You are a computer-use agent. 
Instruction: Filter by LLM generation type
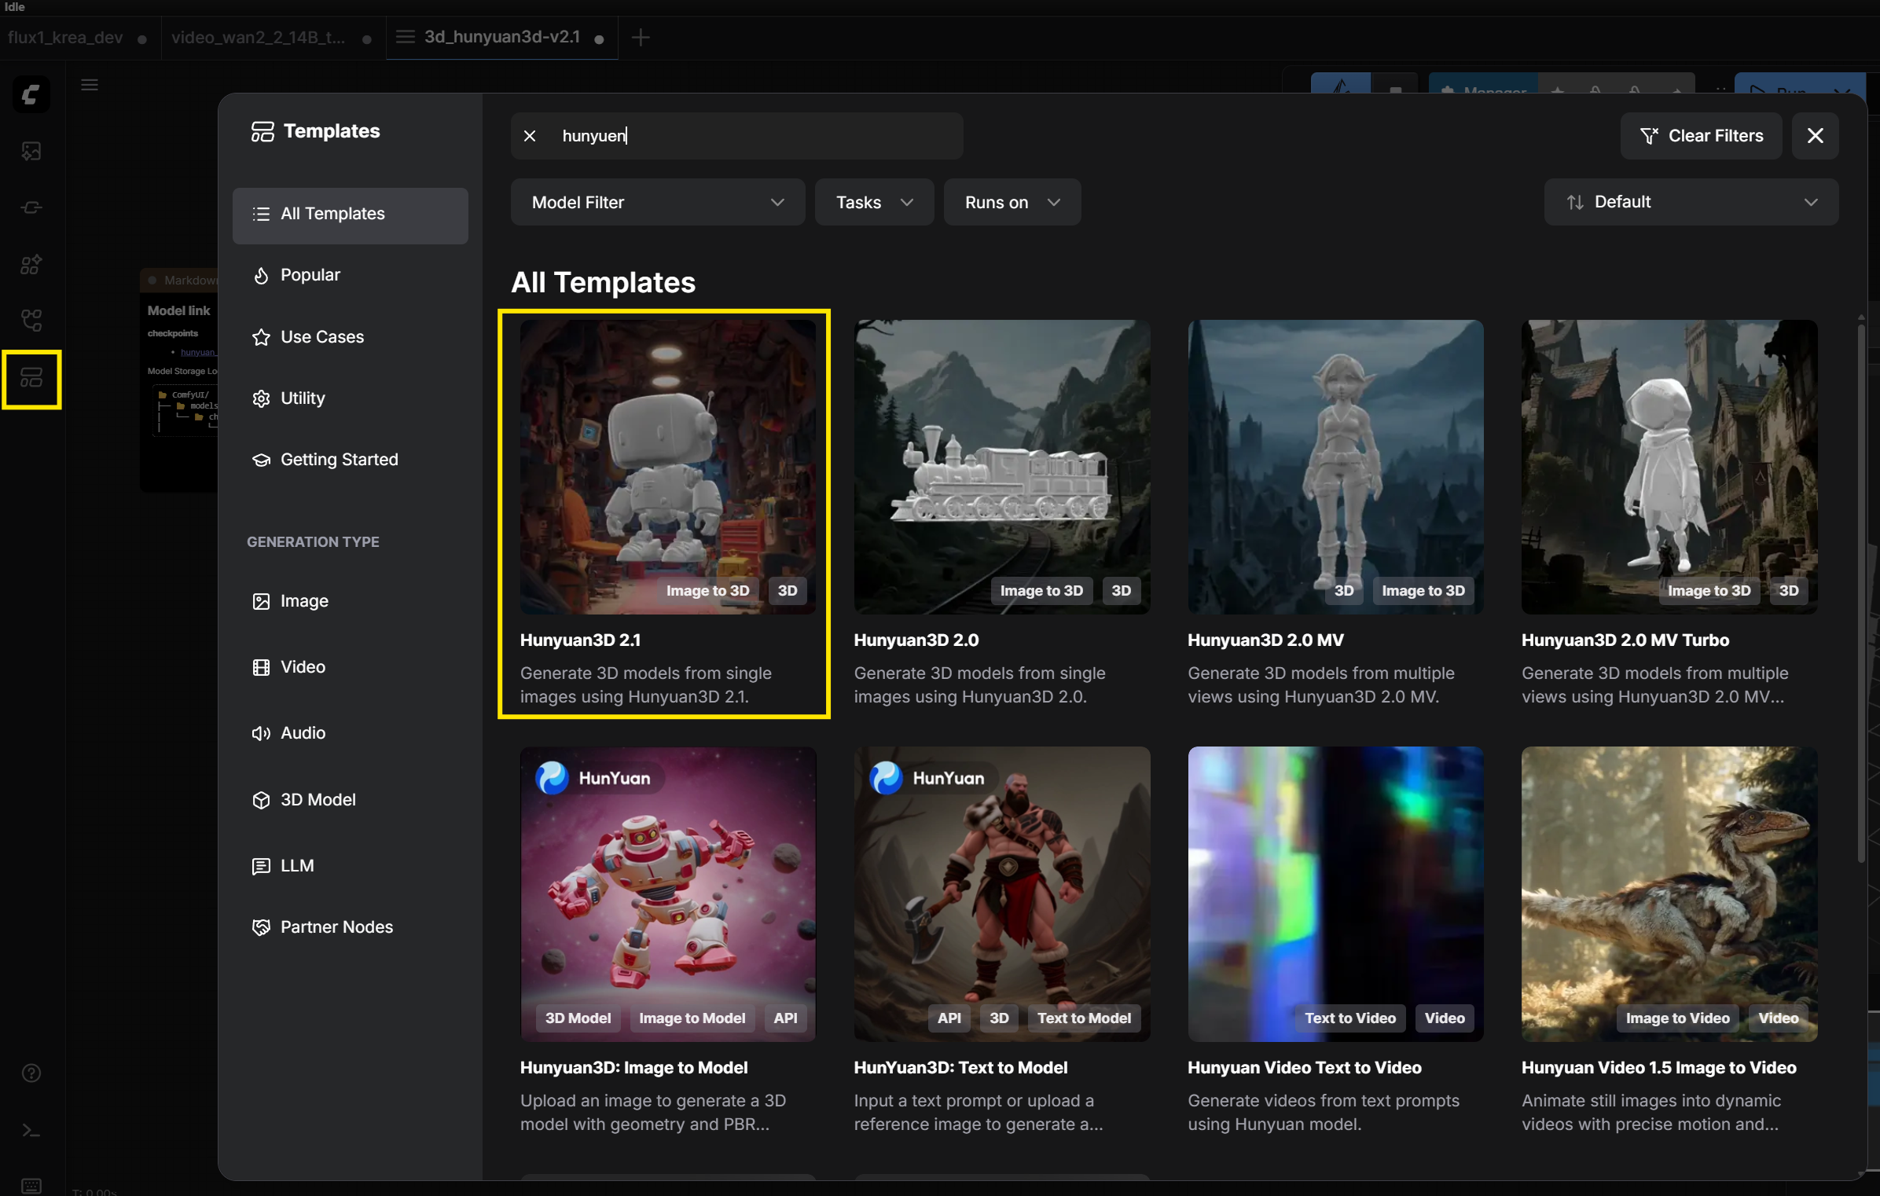[x=351, y=866]
